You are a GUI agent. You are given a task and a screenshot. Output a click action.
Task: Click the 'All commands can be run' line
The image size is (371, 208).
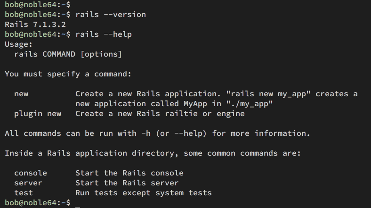click(157, 133)
